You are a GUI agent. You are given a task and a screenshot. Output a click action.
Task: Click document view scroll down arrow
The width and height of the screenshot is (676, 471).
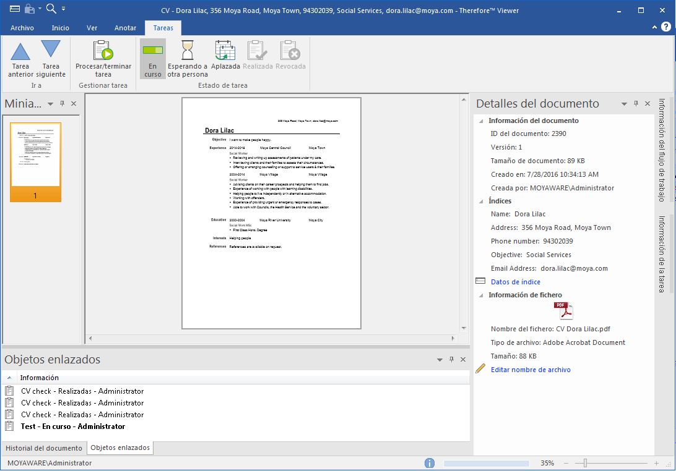tap(464, 328)
